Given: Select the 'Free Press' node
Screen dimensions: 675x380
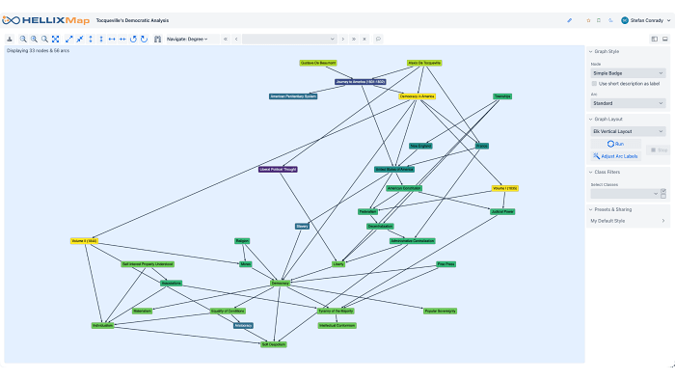Looking at the screenshot, I should click(445, 264).
